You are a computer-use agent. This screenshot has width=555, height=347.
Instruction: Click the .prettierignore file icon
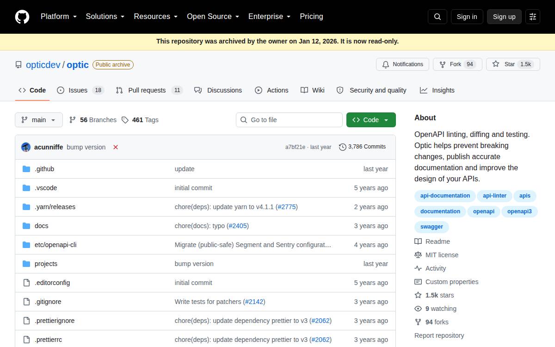point(26,321)
